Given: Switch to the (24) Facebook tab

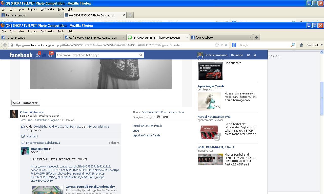Looking at the screenshot, I should point(221,37).
